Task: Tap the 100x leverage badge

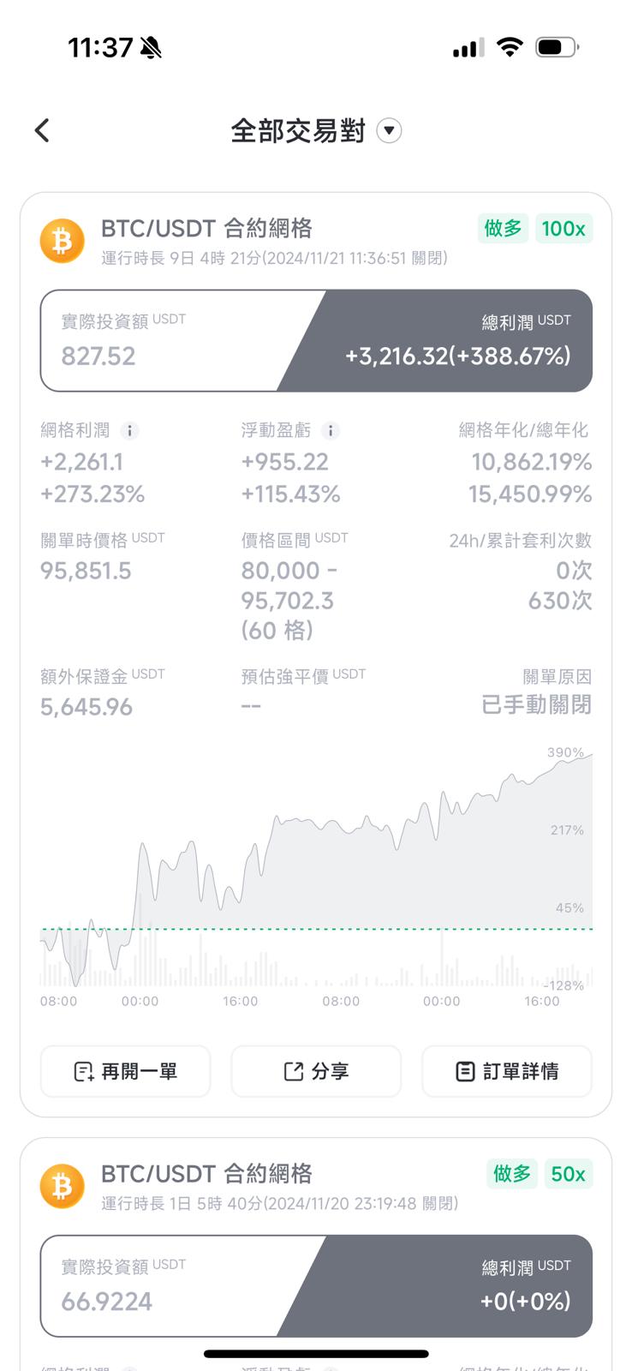Action: click(x=563, y=229)
